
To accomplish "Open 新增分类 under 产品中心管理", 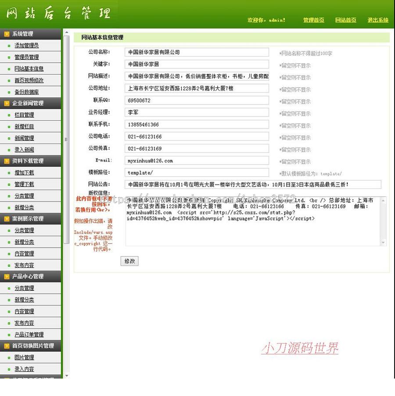I will point(24,300).
